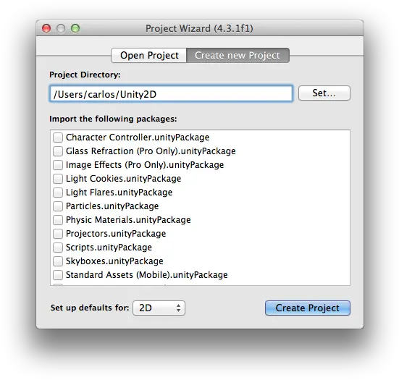Select the Skyboxes package checkbox
This screenshot has width=399, height=380.
coord(58,261)
